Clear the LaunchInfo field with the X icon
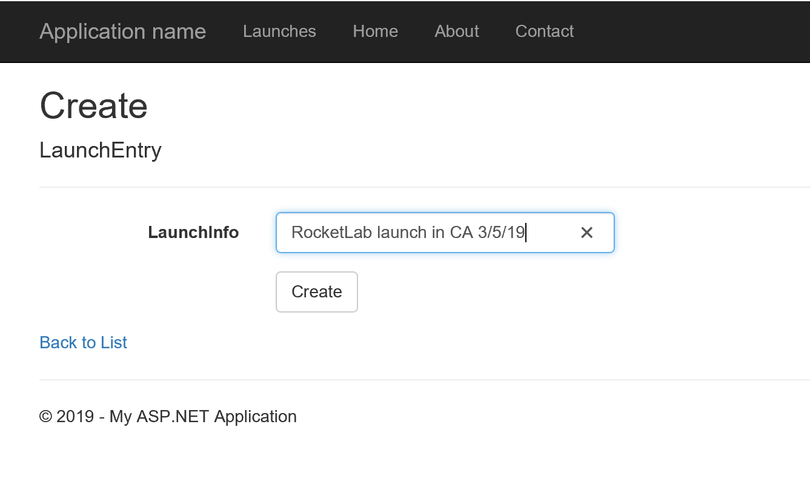The image size is (810, 490). click(x=586, y=233)
